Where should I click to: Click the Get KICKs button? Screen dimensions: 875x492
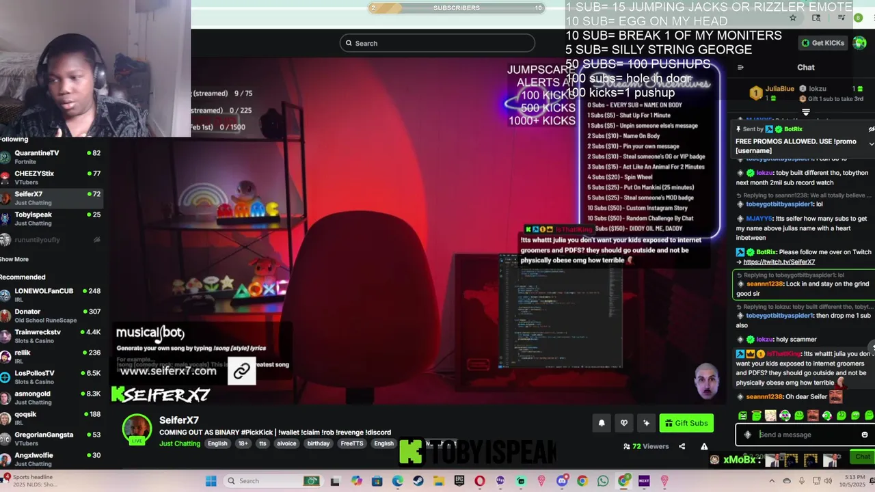823,43
